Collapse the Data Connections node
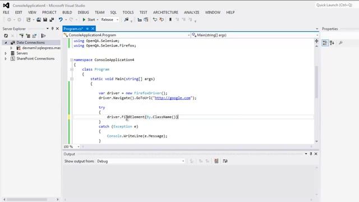The height and width of the screenshot is (202, 359). point(6,43)
